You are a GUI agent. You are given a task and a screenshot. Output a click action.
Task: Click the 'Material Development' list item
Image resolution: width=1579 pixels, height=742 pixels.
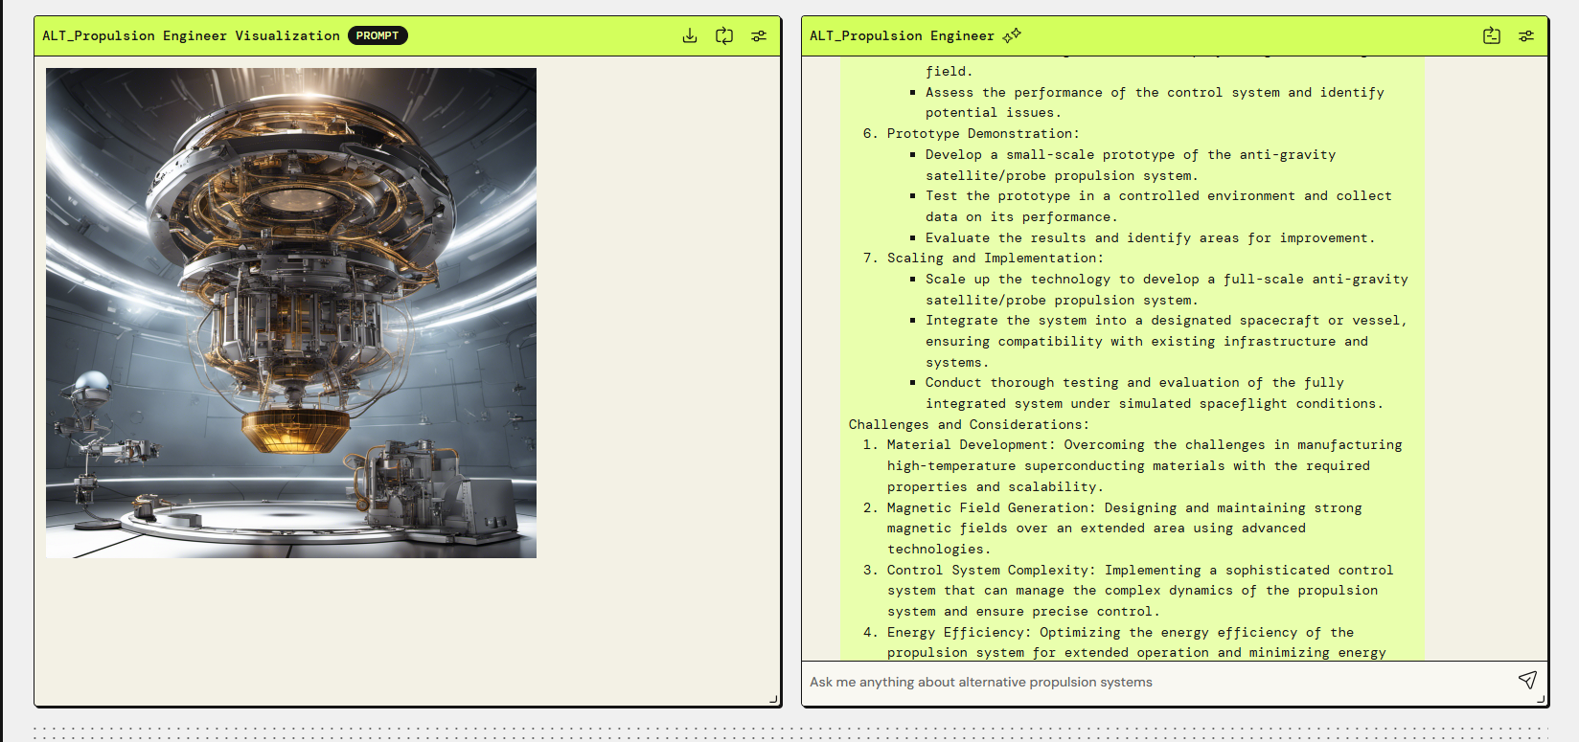coord(1144,465)
